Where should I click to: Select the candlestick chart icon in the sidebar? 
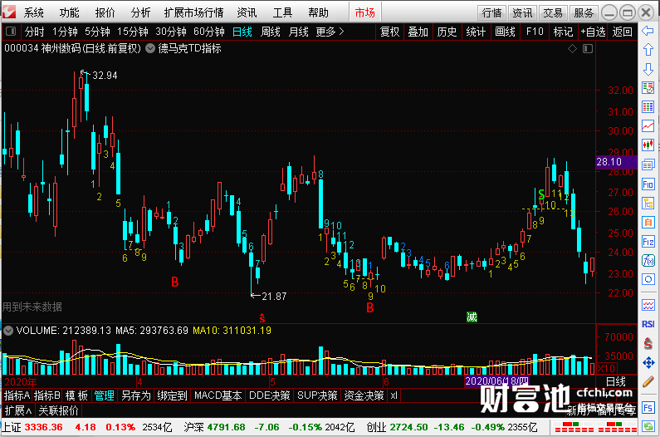648,145
